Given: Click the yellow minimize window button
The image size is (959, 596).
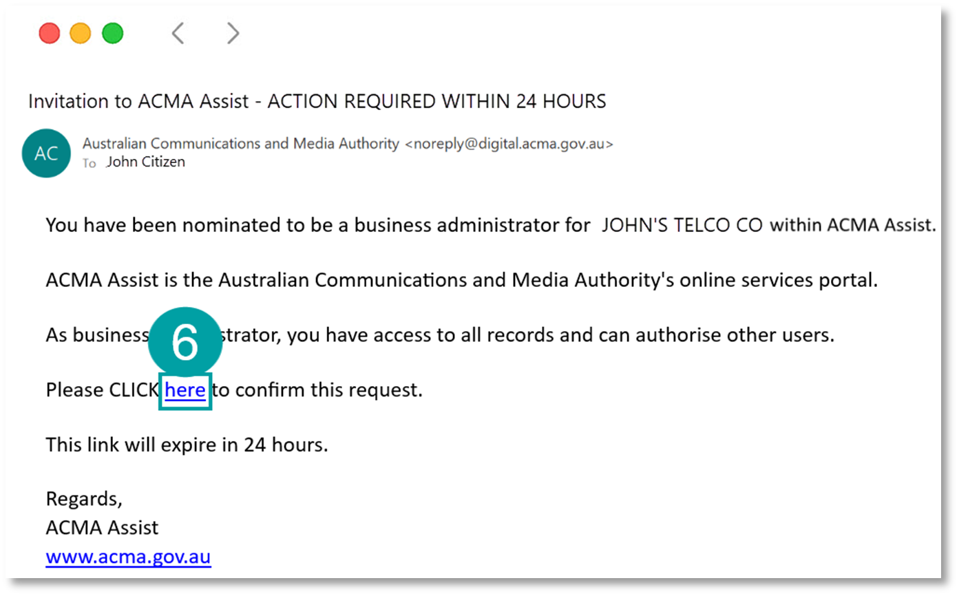Looking at the screenshot, I should pos(81,32).
